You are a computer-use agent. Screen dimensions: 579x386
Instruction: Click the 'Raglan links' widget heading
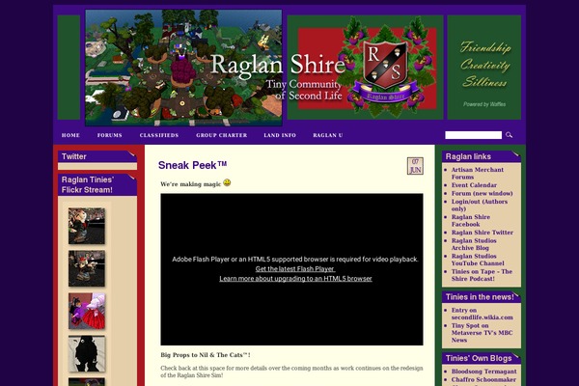482,156
